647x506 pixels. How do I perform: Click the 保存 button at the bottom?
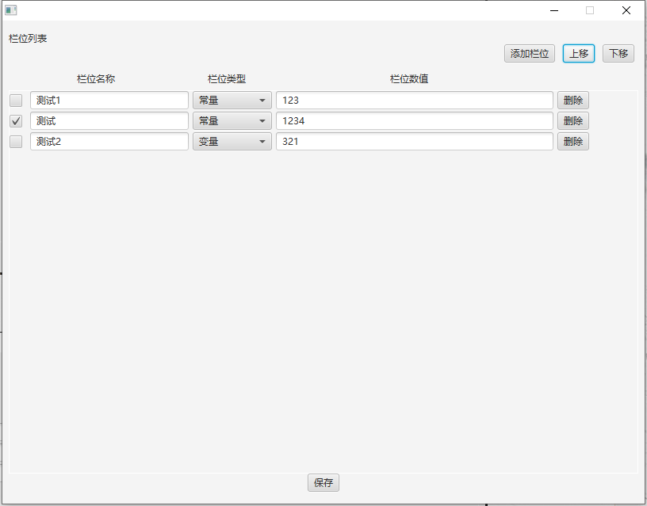323,482
